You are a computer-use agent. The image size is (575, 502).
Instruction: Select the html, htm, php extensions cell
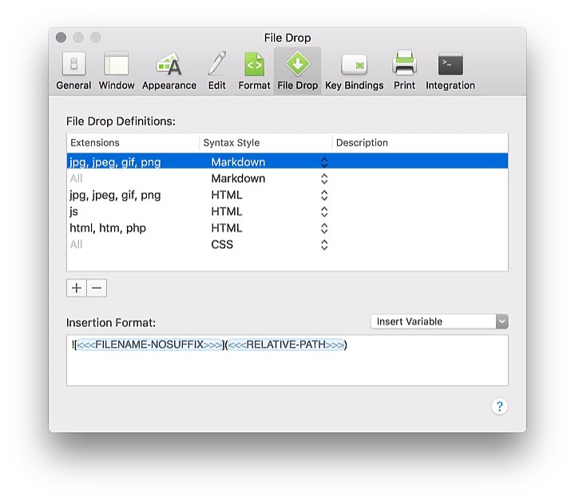(x=108, y=229)
